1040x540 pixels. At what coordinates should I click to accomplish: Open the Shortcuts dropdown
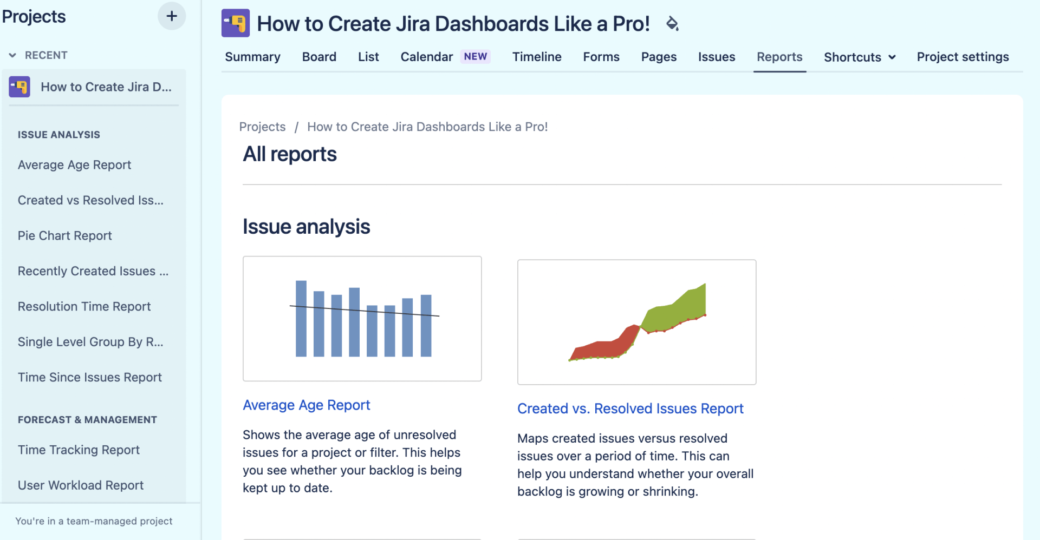[860, 57]
